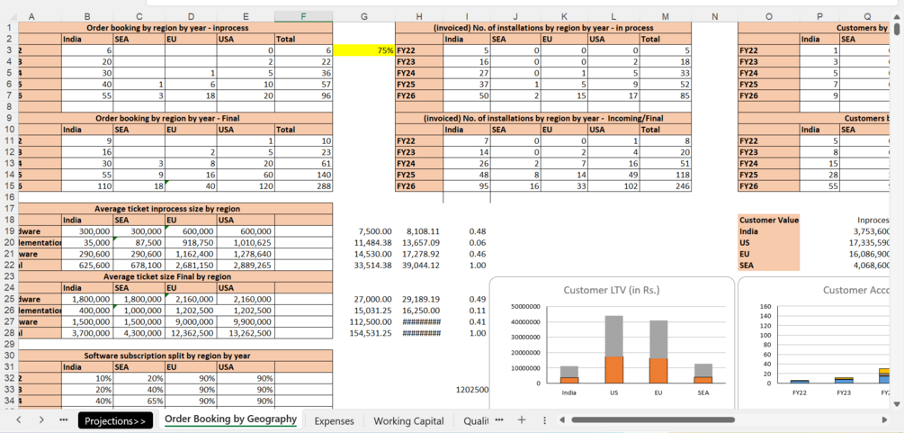Click the Customer LTV chart title
904x433 pixels.
tap(611, 290)
